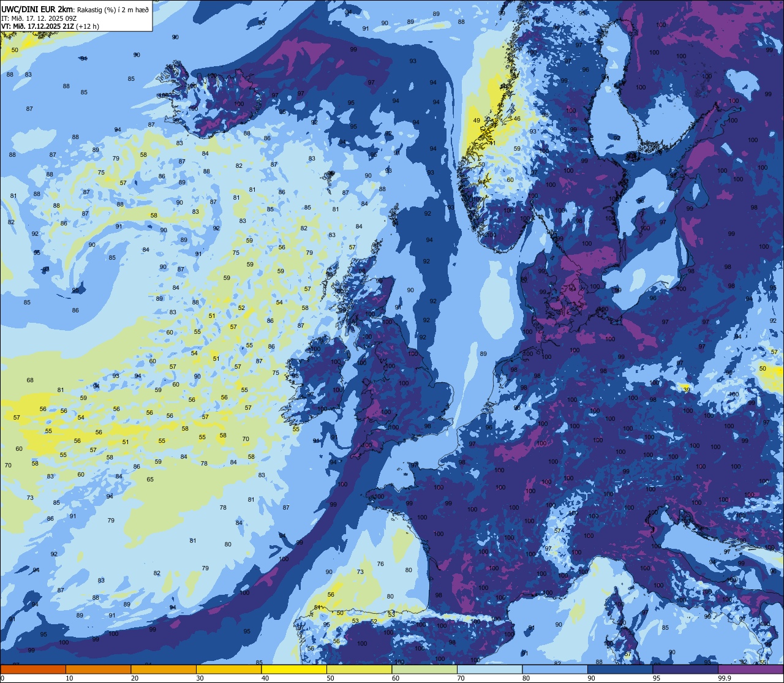784x683 pixels.
Task: Click the light green 60–70 legend segment
Action: pyautogui.click(x=424, y=669)
